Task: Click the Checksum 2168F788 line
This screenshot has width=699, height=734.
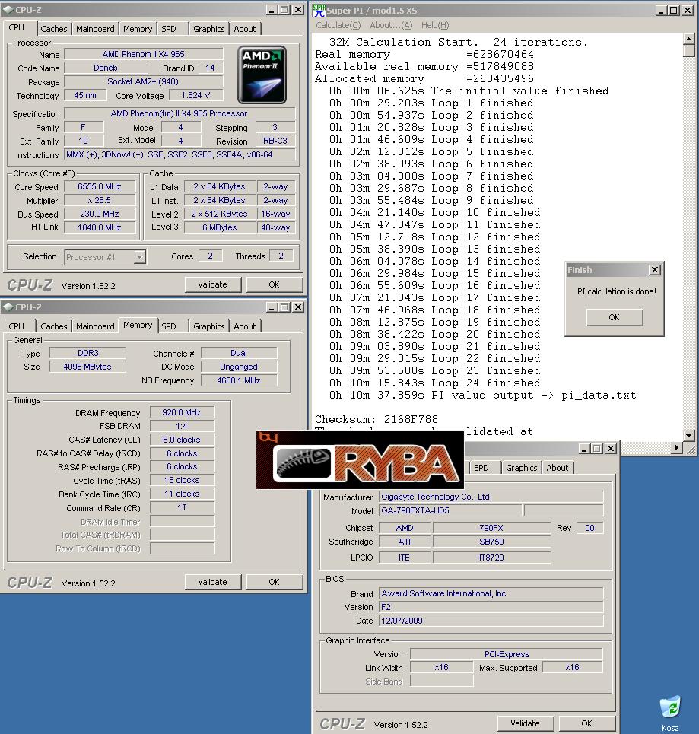Action: (x=377, y=419)
